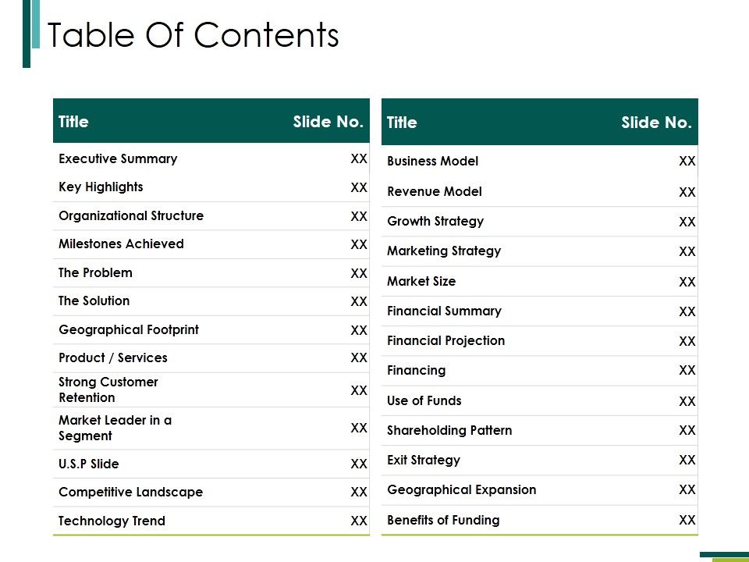Click the Business Model entry
The width and height of the screenshot is (749, 562).
(x=432, y=162)
